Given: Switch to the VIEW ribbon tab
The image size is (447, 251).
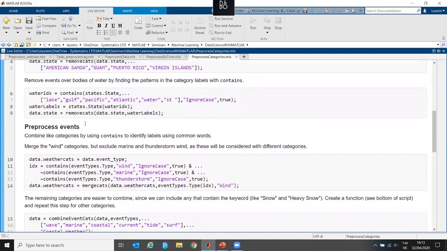Looking at the screenshot, I should (154, 11).
